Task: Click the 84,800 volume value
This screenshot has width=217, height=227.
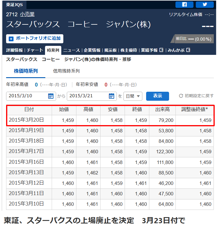Action: click(166, 141)
